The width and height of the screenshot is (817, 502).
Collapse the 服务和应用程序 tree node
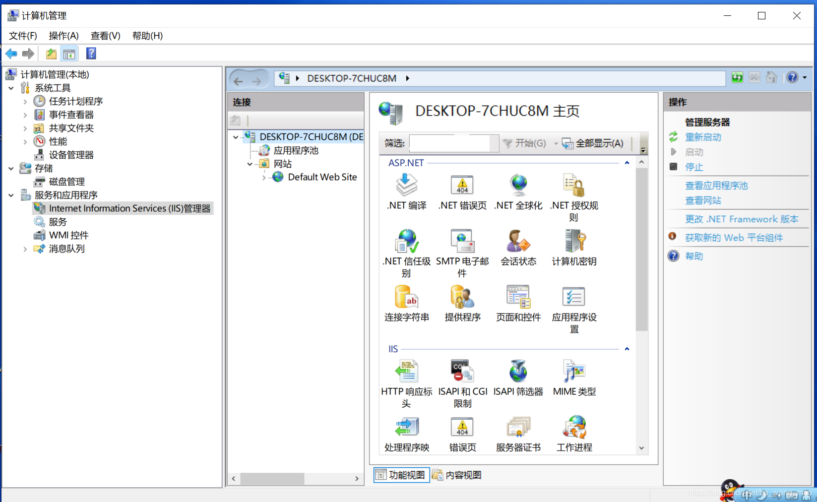click(11, 195)
